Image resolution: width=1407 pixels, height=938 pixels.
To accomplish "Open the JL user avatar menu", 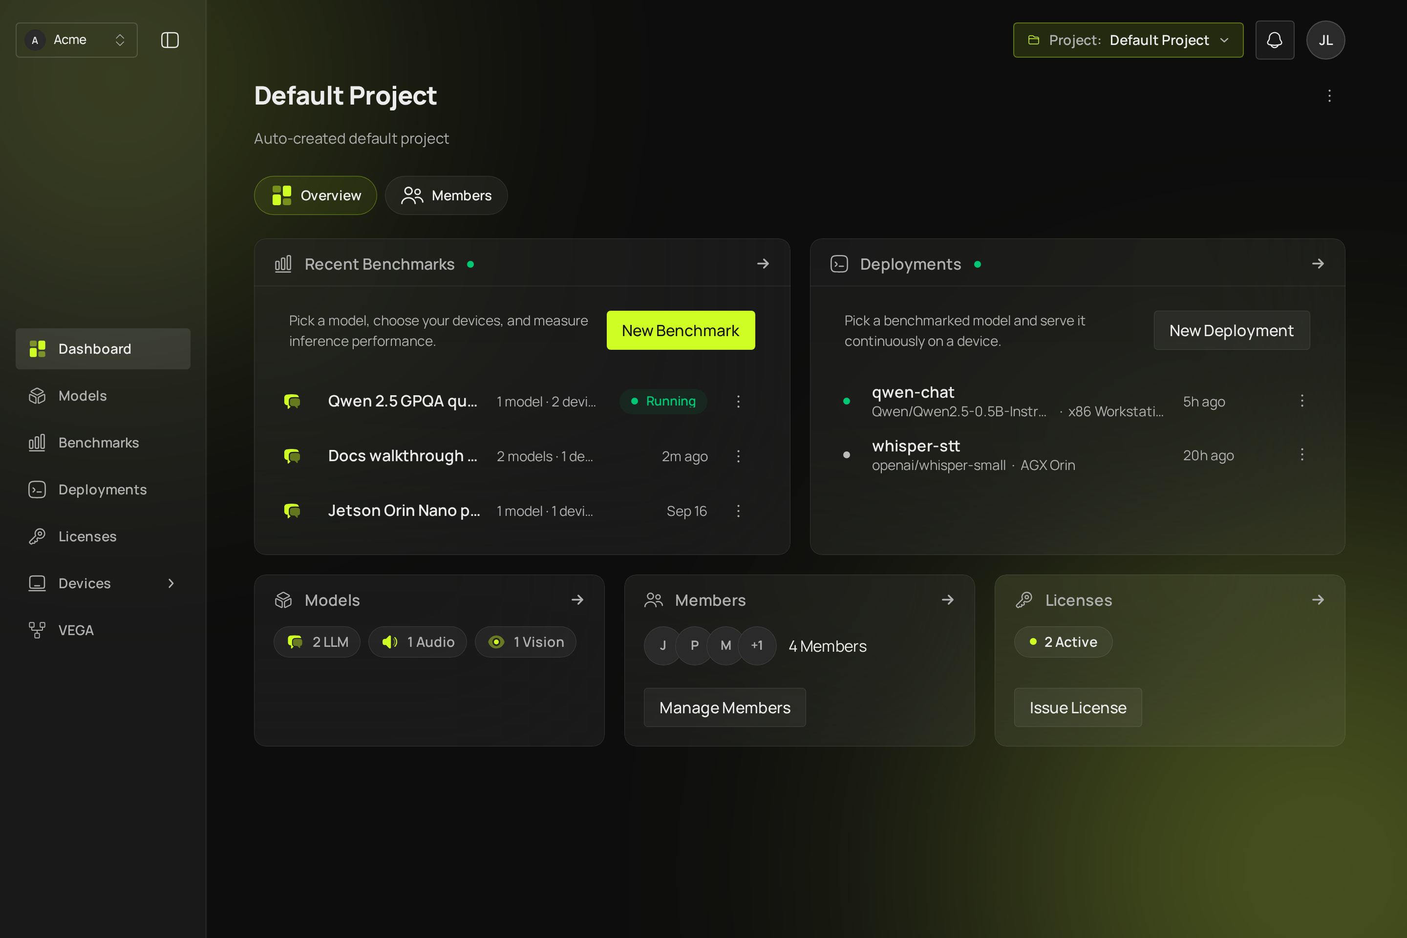I will click(x=1325, y=40).
